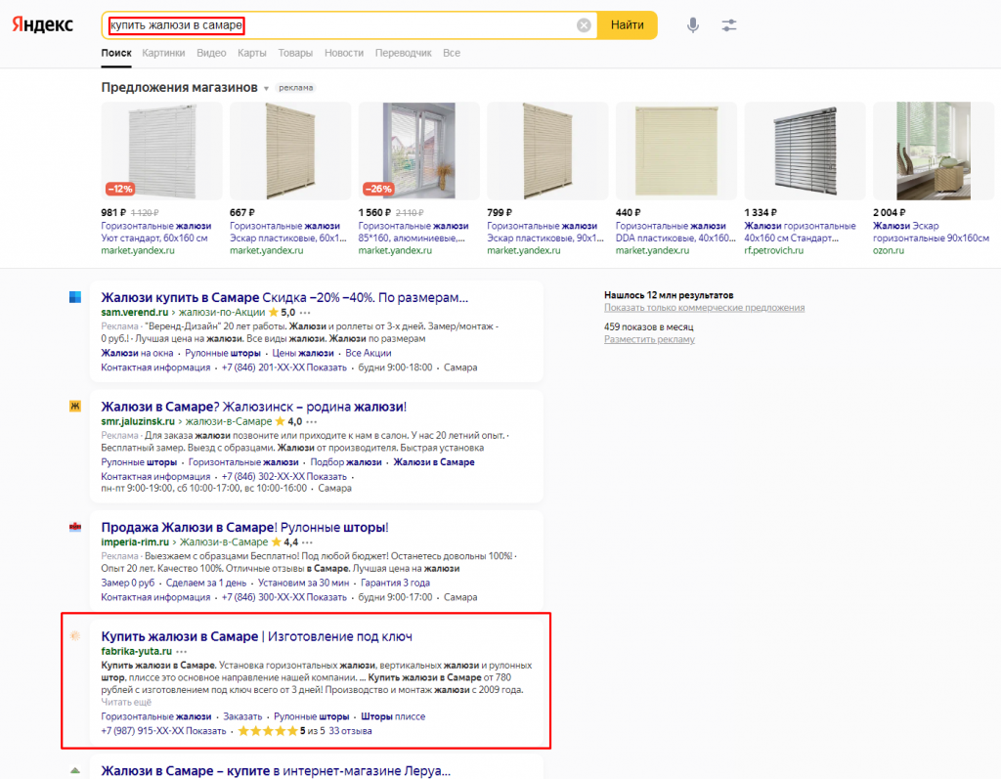Click the Разместить рекламу link
The height and width of the screenshot is (779, 1001).
[649, 340]
